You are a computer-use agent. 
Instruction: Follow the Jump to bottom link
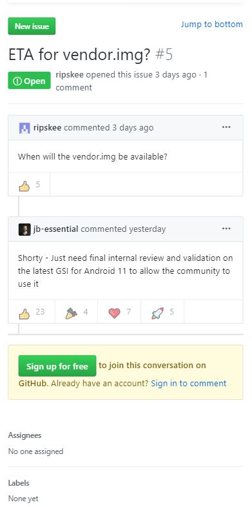[211, 25]
